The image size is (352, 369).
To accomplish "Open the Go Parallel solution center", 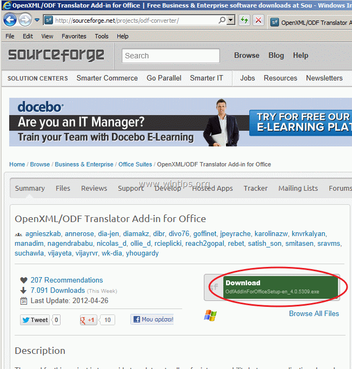I will tap(164, 78).
